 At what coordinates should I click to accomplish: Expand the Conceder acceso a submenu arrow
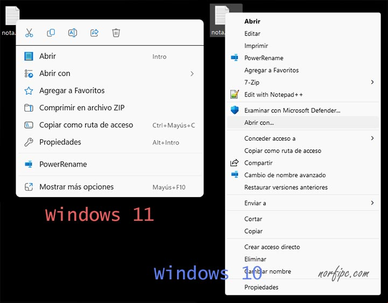(372, 138)
